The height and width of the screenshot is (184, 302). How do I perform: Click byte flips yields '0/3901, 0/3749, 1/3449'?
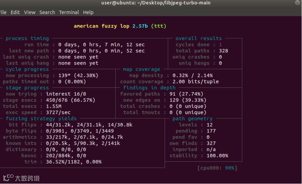(x=80, y=131)
